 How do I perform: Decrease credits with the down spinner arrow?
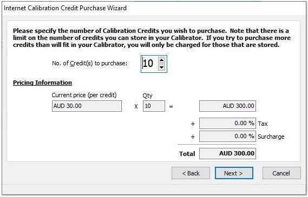[x=161, y=67]
